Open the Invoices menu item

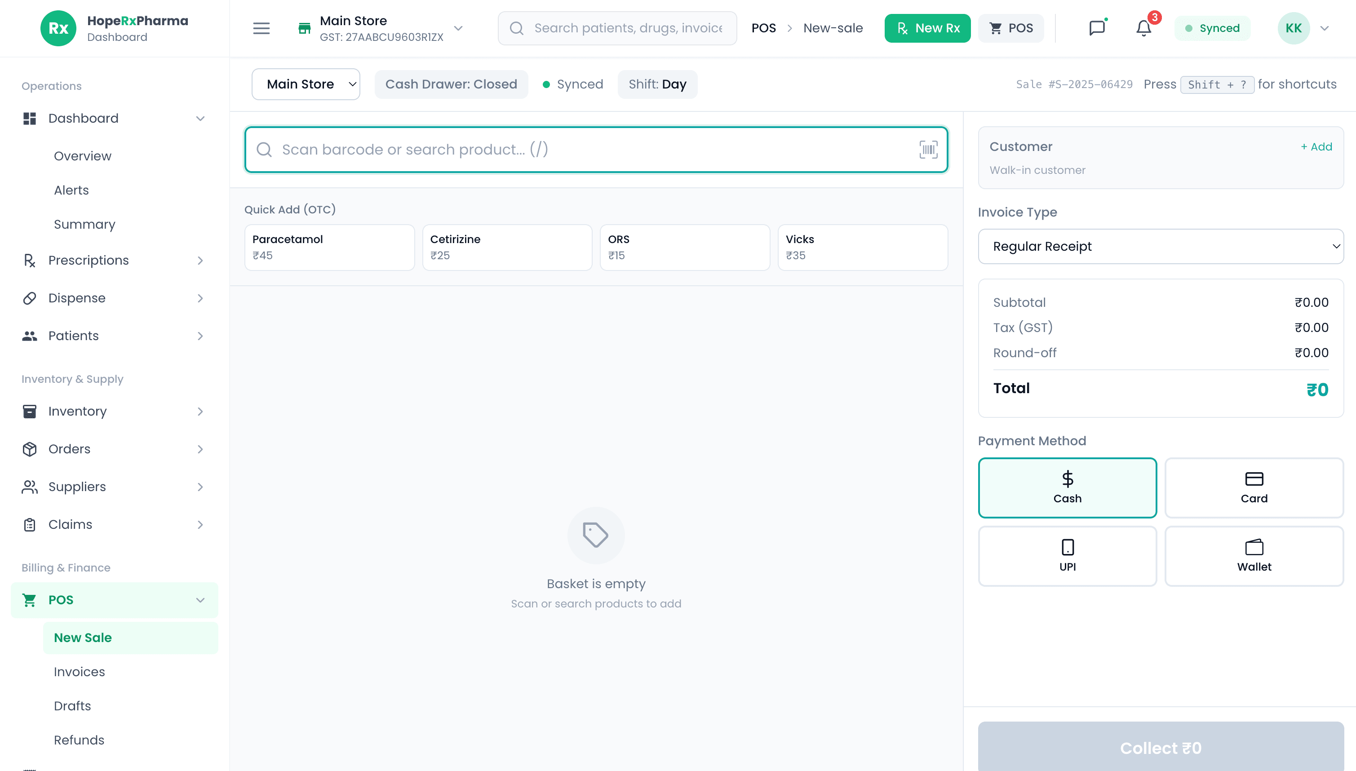point(79,671)
